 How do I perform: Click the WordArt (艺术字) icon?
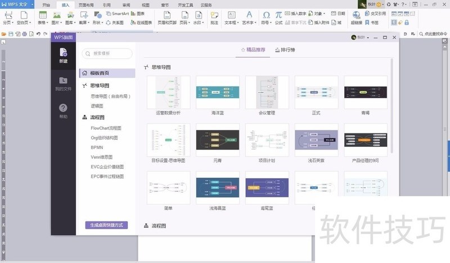pyautogui.click(x=249, y=15)
